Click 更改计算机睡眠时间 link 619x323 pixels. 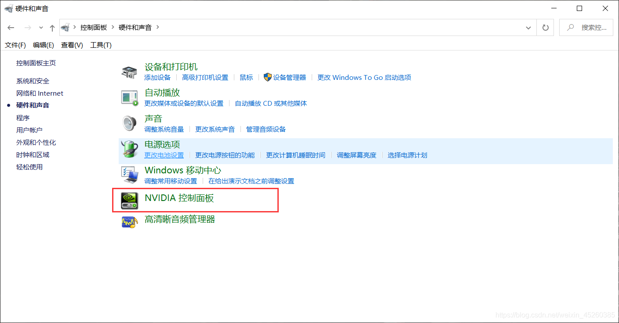(x=296, y=155)
